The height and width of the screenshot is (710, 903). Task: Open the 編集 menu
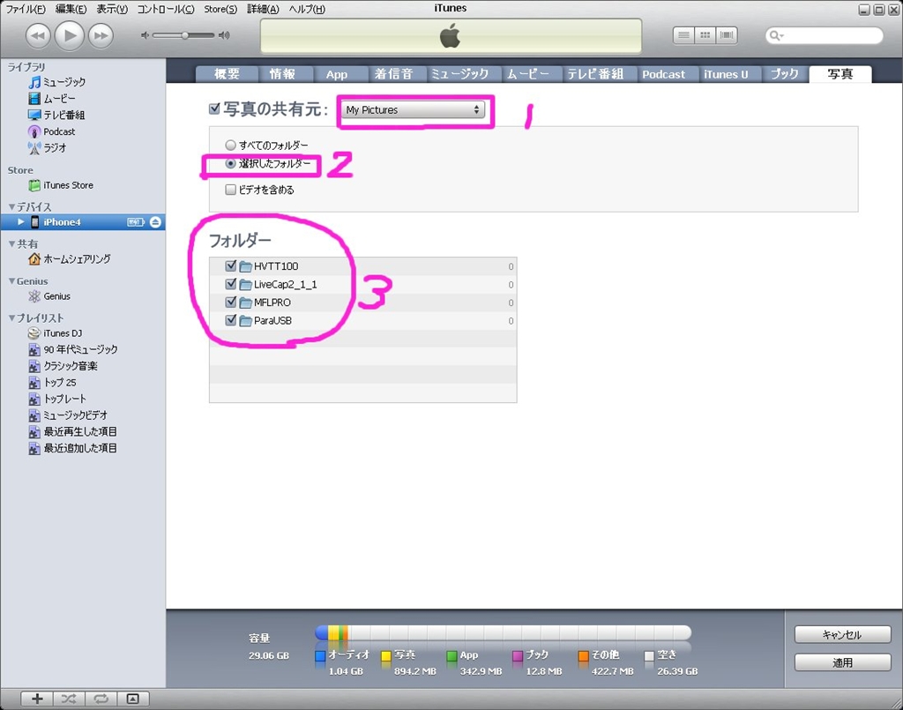pyautogui.click(x=71, y=9)
